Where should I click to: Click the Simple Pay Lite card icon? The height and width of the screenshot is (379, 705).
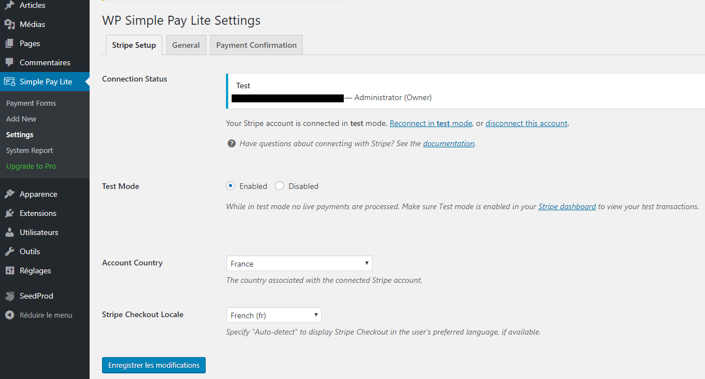coord(10,82)
